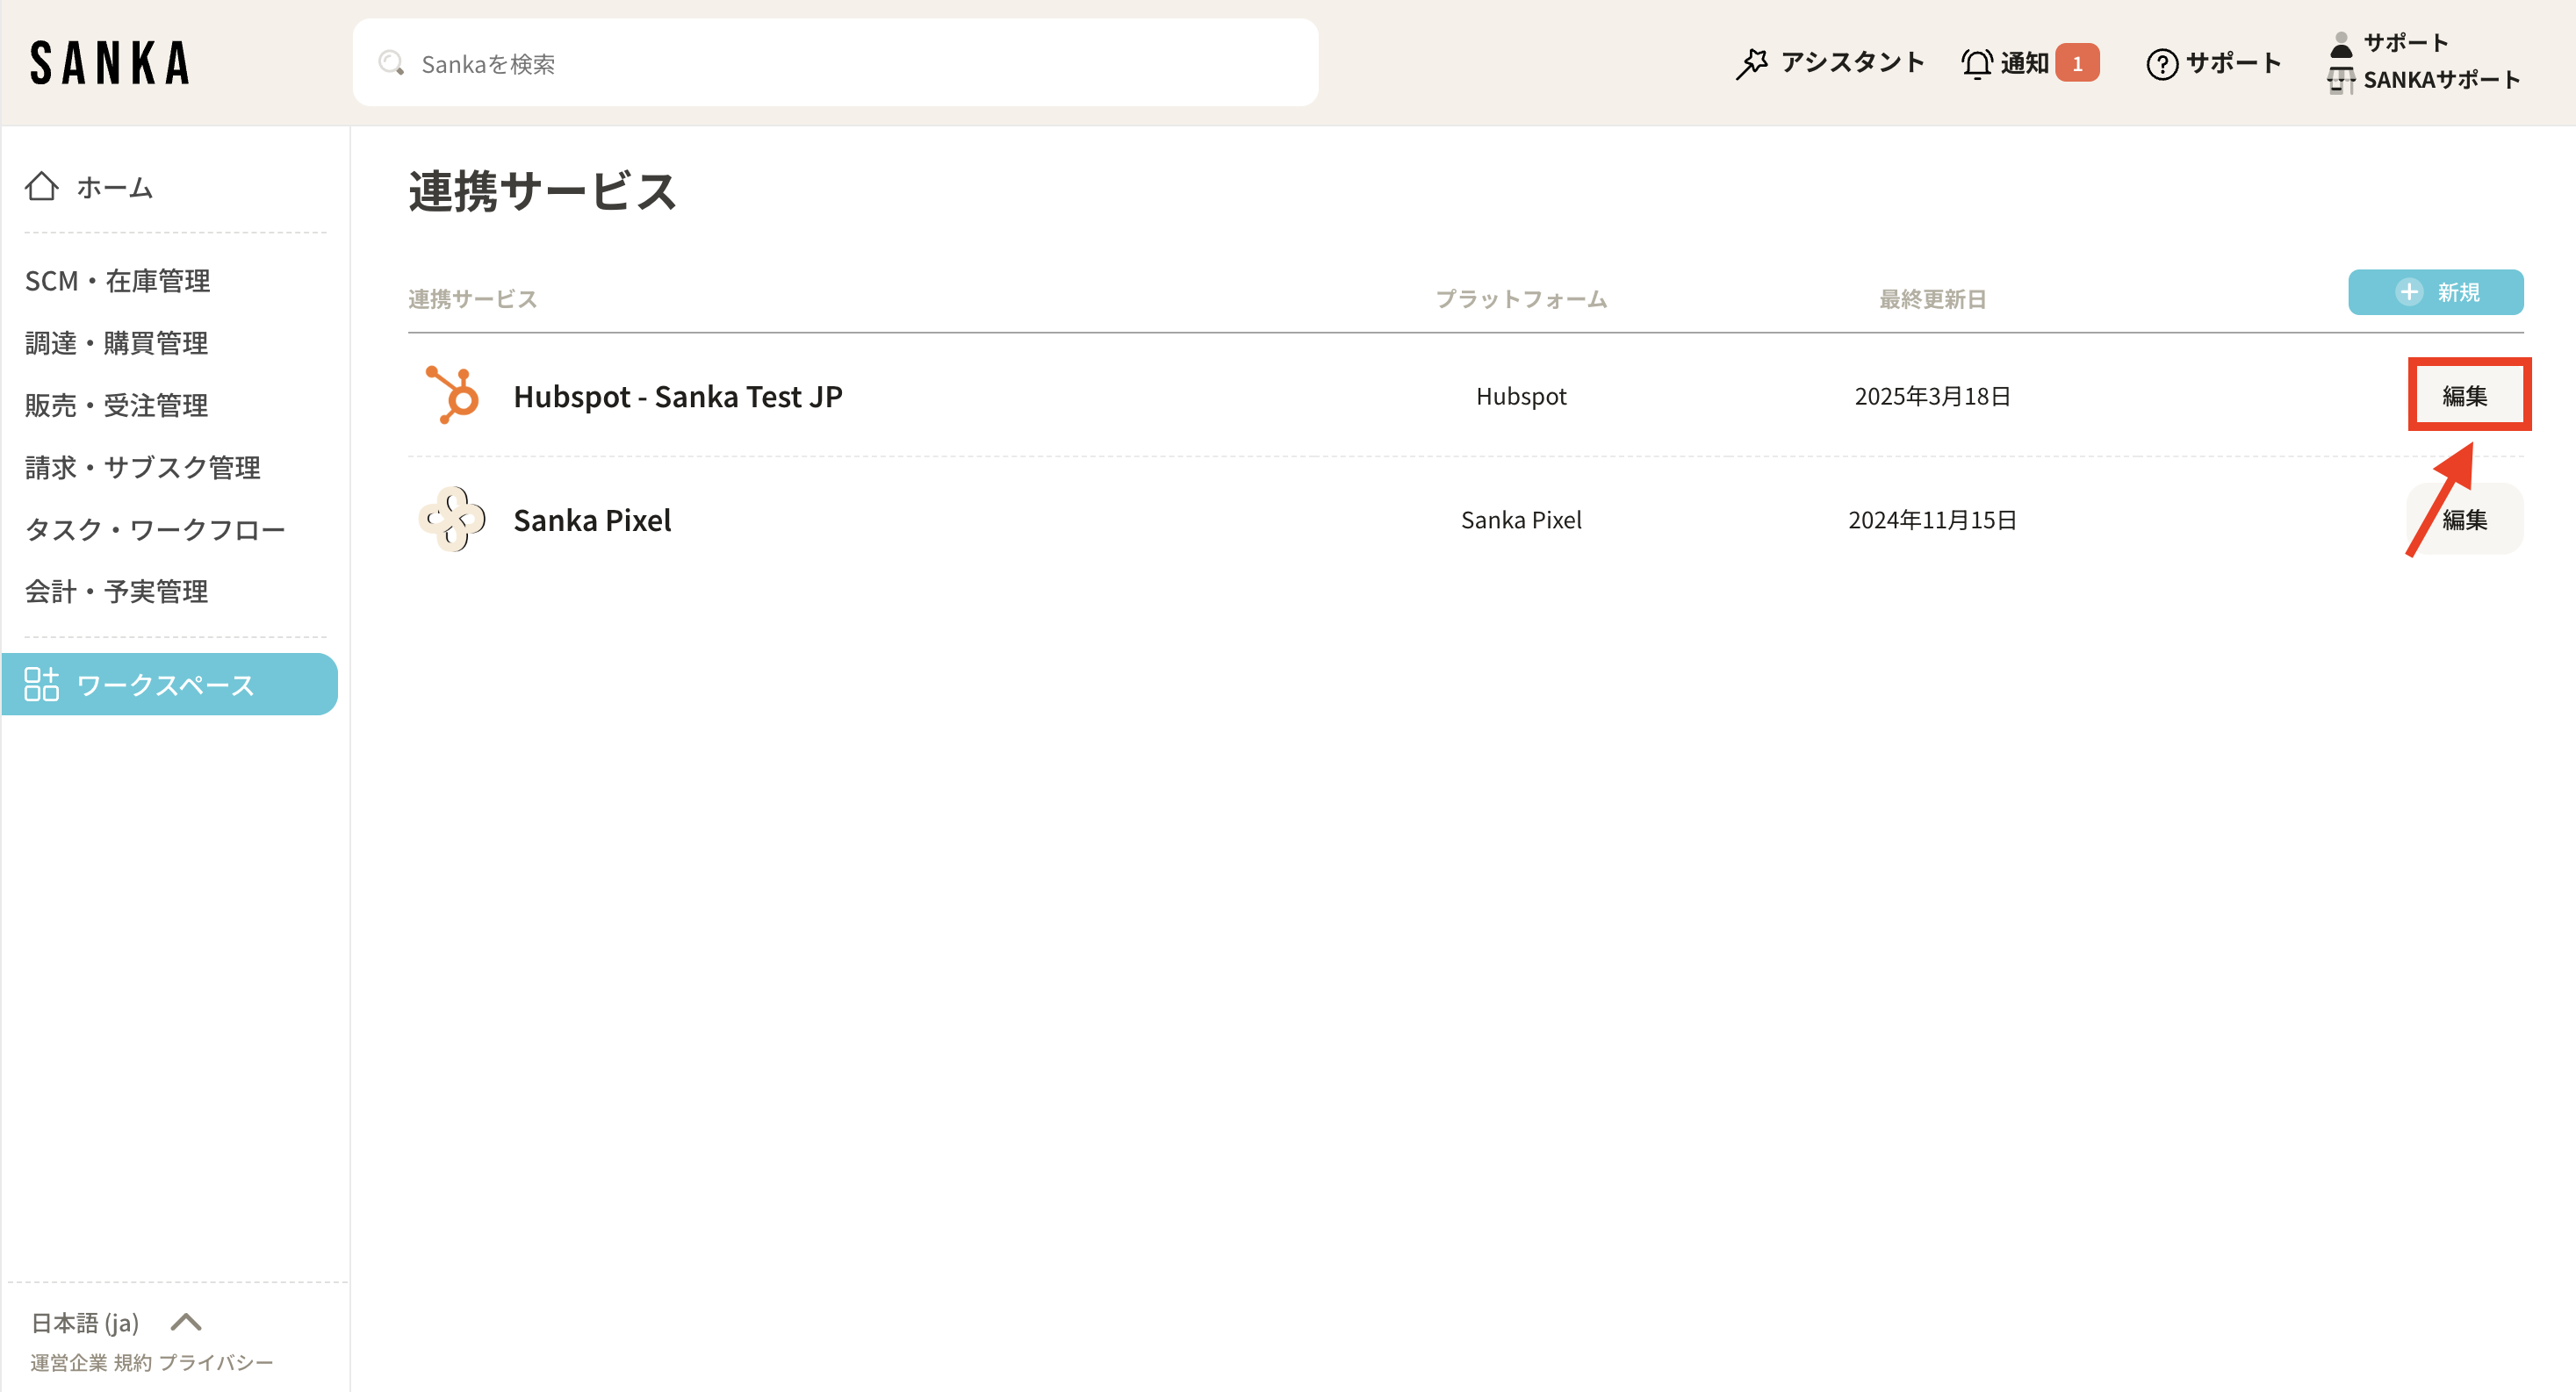Open notifications bell icon
The height and width of the screenshot is (1392, 2576).
(1976, 64)
